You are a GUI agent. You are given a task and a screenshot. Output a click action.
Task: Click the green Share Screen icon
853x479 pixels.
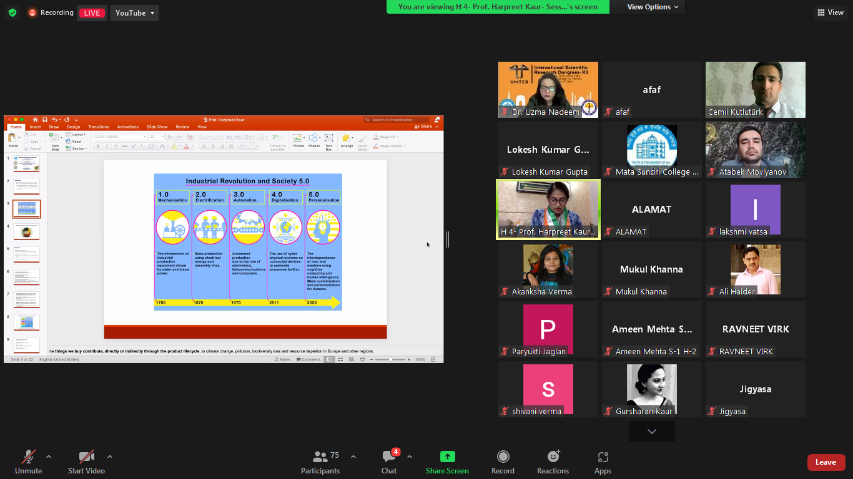coord(447,457)
